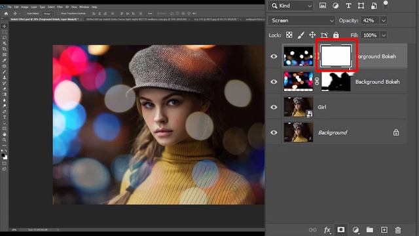
Task: Select the Foreground Bokeh layer mask thumbnail
Action: 336,56
